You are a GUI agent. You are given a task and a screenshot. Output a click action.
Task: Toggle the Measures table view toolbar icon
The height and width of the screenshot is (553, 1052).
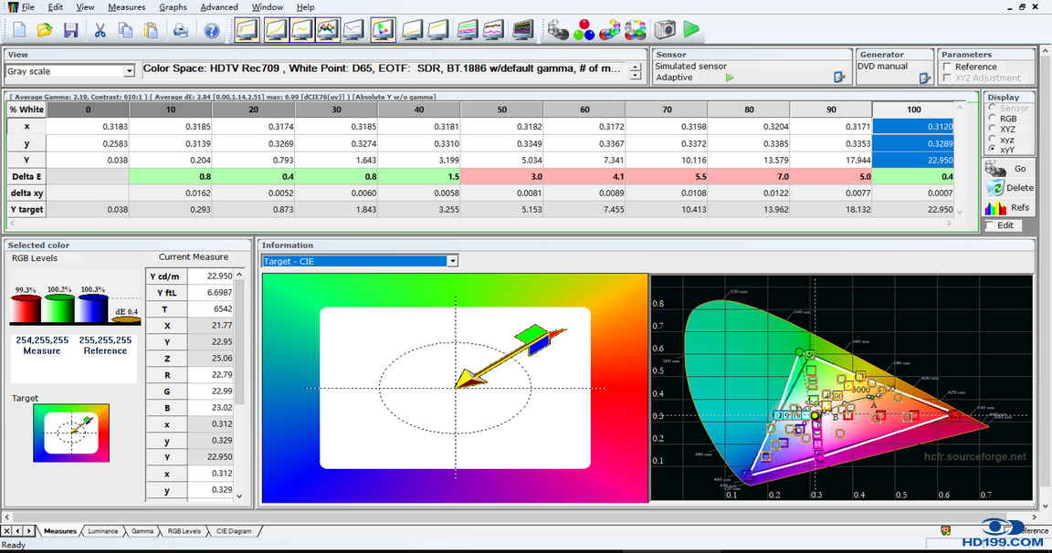(x=247, y=29)
